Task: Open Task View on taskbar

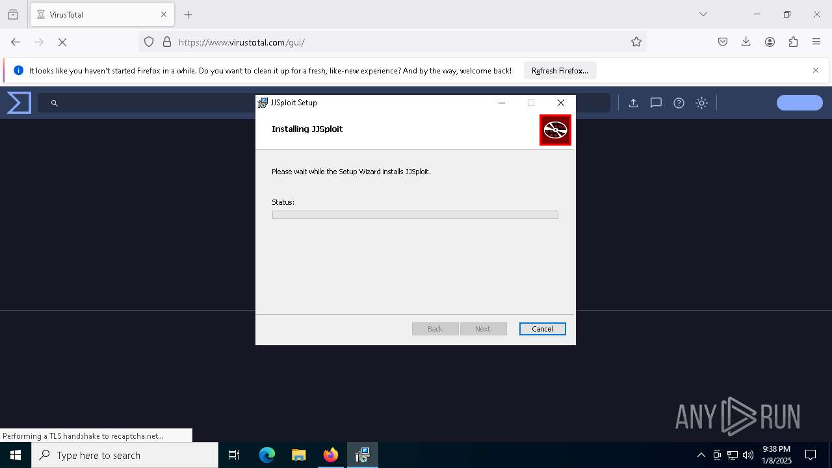Action: point(234,455)
